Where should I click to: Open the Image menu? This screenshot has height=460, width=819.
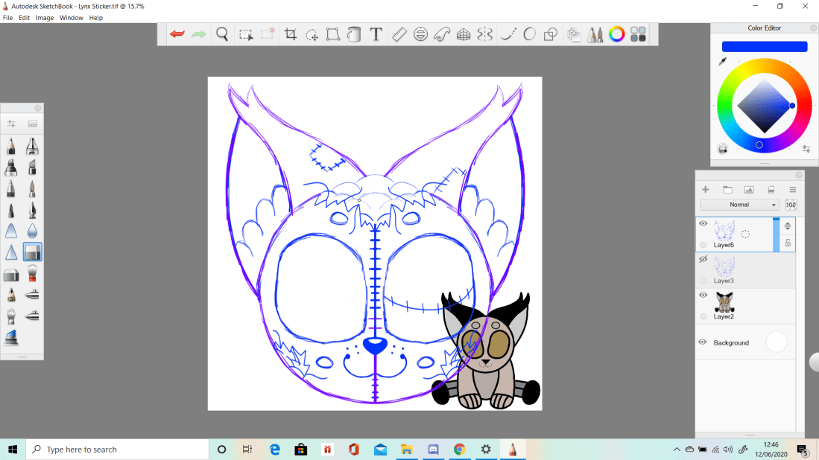point(45,17)
